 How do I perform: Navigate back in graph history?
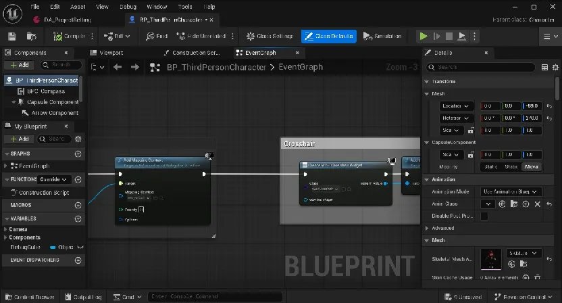(118, 67)
